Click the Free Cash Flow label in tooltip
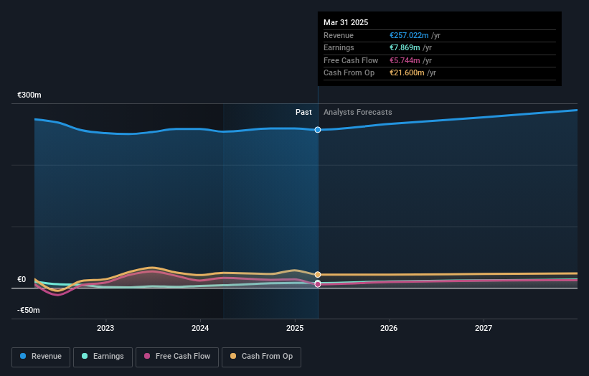Image resolution: width=589 pixels, height=376 pixels. (x=351, y=60)
